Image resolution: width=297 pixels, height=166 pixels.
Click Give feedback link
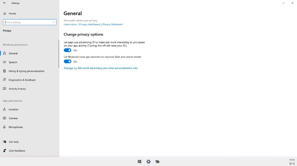point(17,151)
